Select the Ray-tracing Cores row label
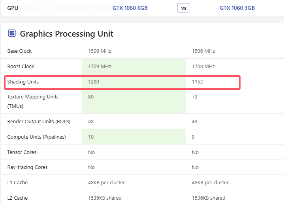This screenshot has width=284, height=204. coord(27,167)
